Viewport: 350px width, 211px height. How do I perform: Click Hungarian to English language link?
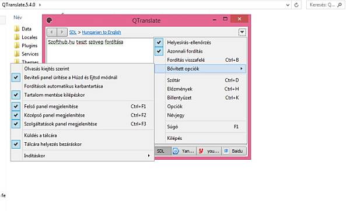click(x=101, y=32)
